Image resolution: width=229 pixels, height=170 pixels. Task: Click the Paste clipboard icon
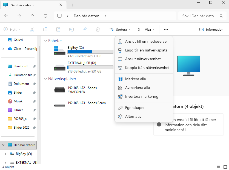pyautogui.click(x=58, y=29)
